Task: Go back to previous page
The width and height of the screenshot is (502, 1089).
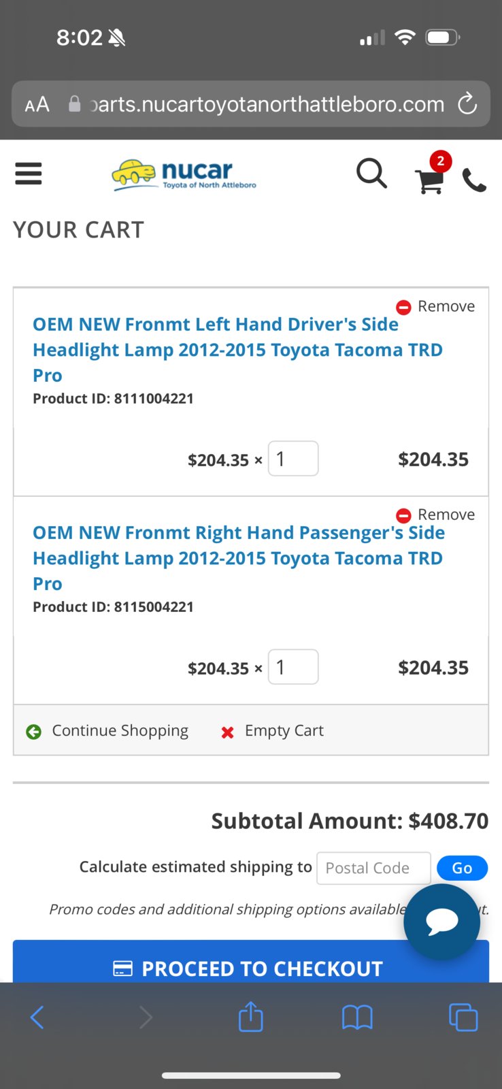Action: 37,1018
